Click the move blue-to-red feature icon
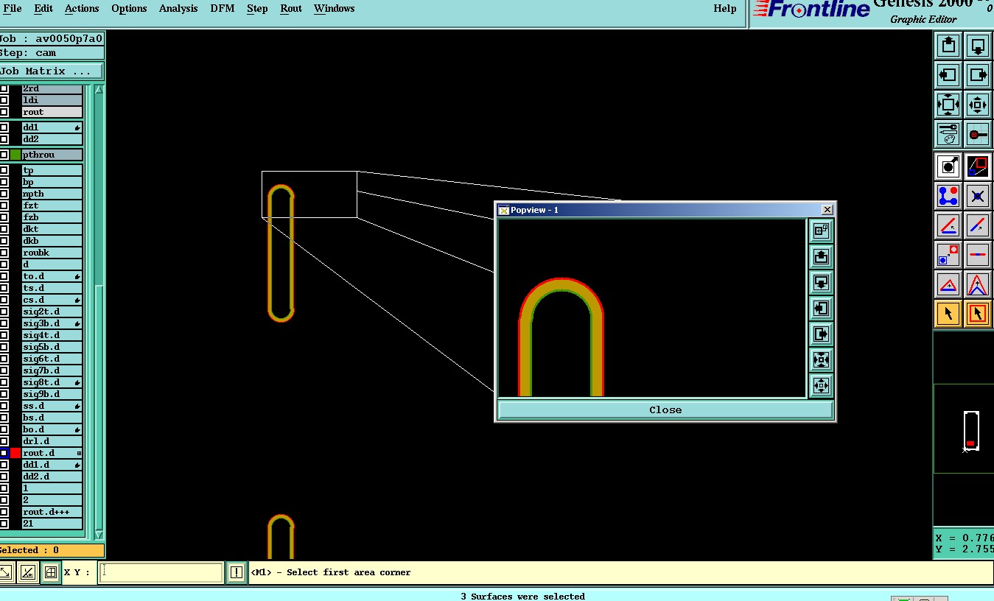Image resolution: width=994 pixels, height=601 pixels. [x=948, y=255]
